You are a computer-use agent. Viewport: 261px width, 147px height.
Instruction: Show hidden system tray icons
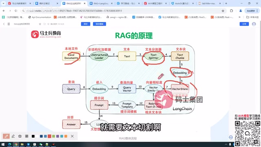click(226, 144)
